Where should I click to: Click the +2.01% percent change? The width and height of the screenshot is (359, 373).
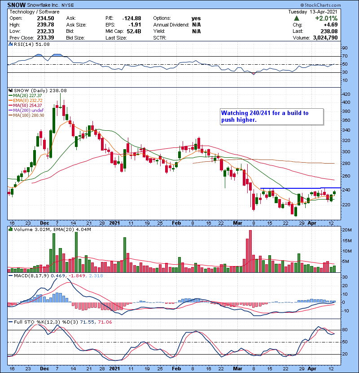click(x=326, y=18)
